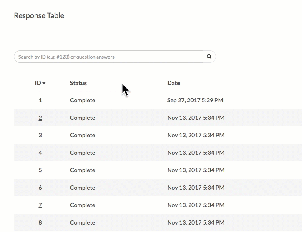
Task: Click the date cell in row 8
Action: (196, 222)
